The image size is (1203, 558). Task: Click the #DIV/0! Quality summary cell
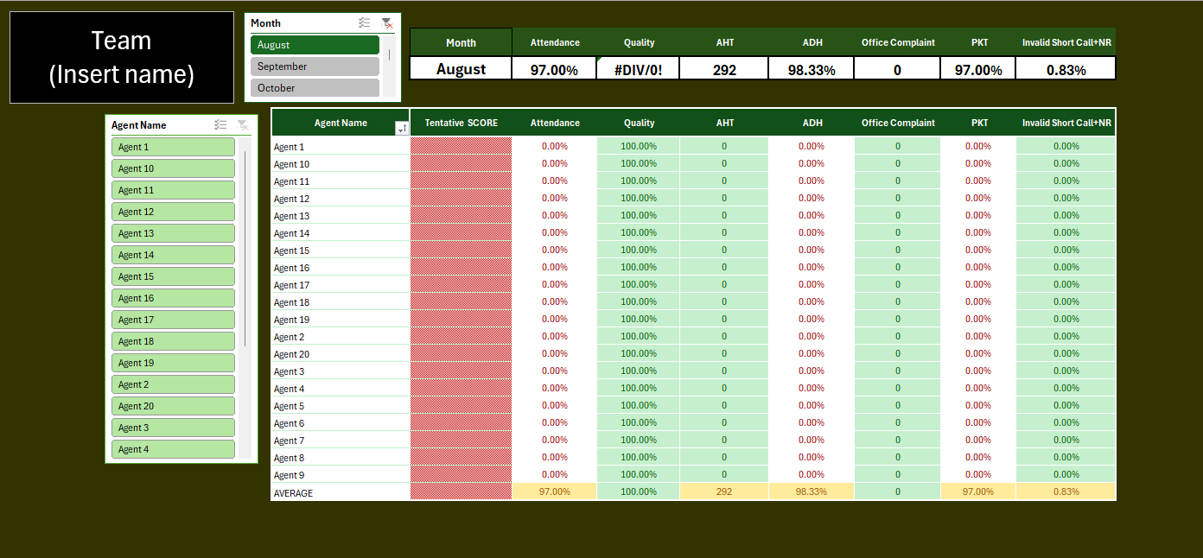639,70
